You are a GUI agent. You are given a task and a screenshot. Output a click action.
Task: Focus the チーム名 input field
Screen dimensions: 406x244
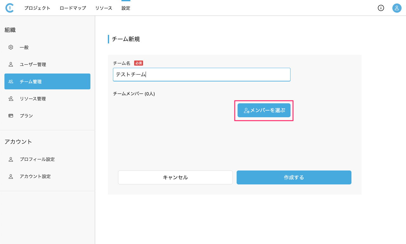pos(201,74)
